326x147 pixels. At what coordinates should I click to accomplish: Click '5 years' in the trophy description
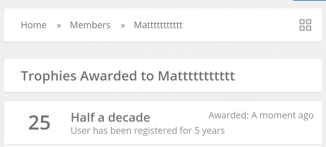point(209,131)
